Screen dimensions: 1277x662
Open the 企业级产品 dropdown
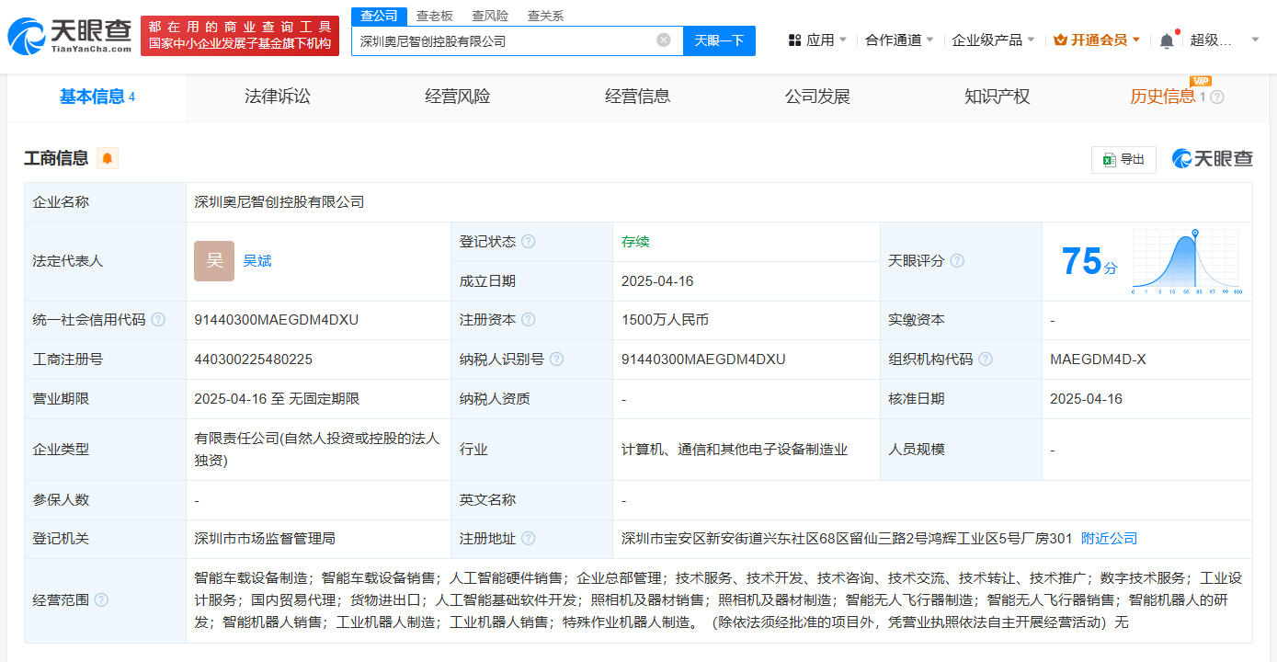click(x=993, y=40)
